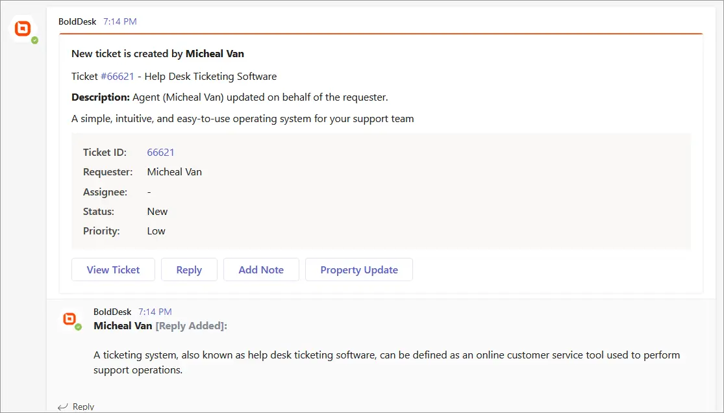Click the reply text 'A ticketing system, also known as...'
This screenshot has height=413, width=724.
tap(386, 362)
